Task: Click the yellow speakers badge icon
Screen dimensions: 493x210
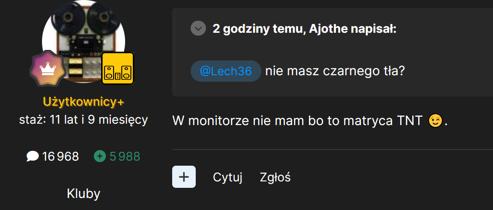Action: coord(118,68)
